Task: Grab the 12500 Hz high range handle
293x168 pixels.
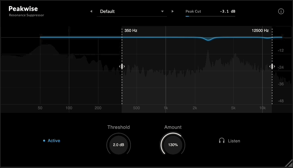Action: (272, 66)
